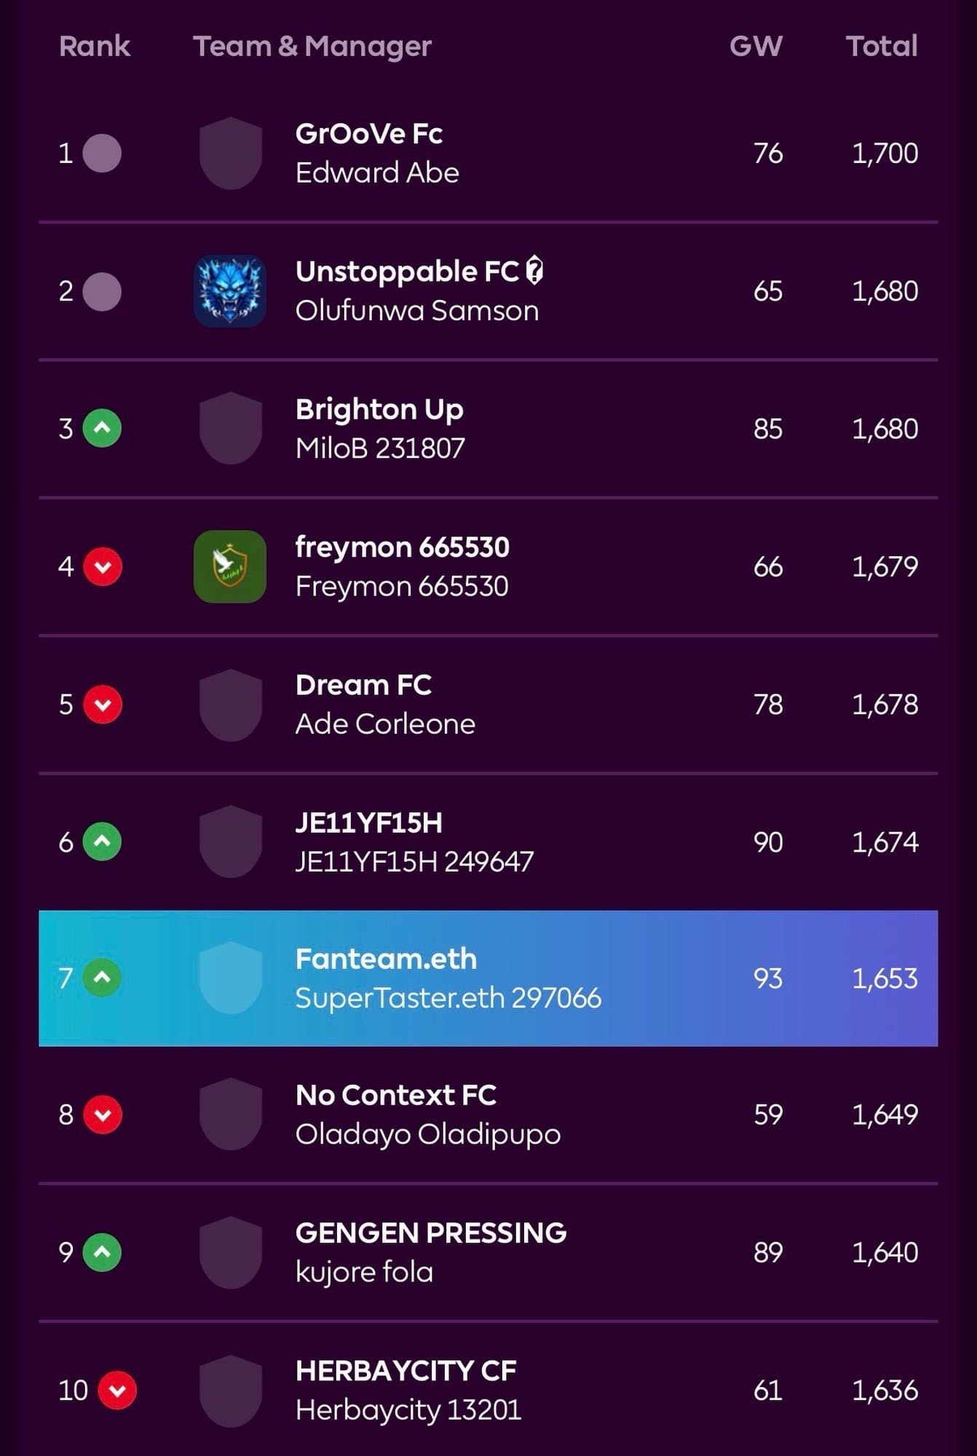Image resolution: width=977 pixels, height=1456 pixels.
Task: Click Dream FC total score 1,678
Action: click(x=885, y=704)
